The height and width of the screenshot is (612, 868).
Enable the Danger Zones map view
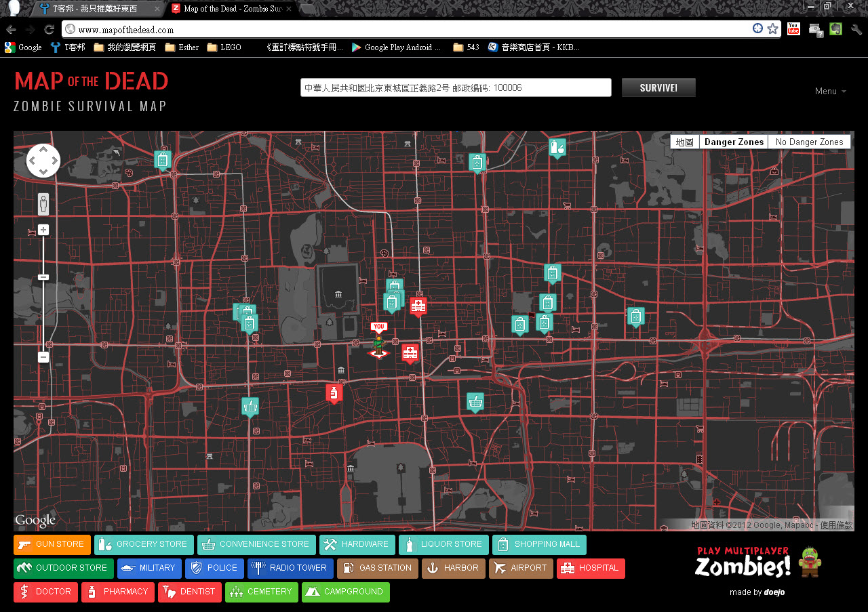(734, 142)
